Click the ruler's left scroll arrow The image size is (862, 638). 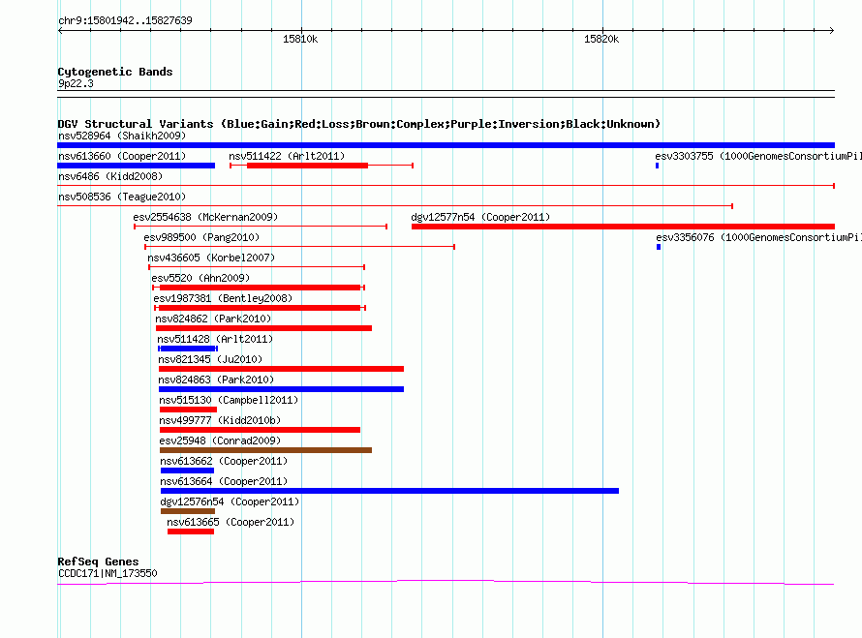click(60, 31)
